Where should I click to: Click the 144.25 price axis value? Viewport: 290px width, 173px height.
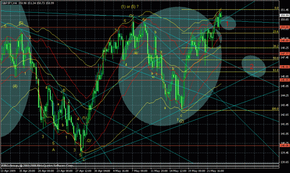(x=284, y=96)
